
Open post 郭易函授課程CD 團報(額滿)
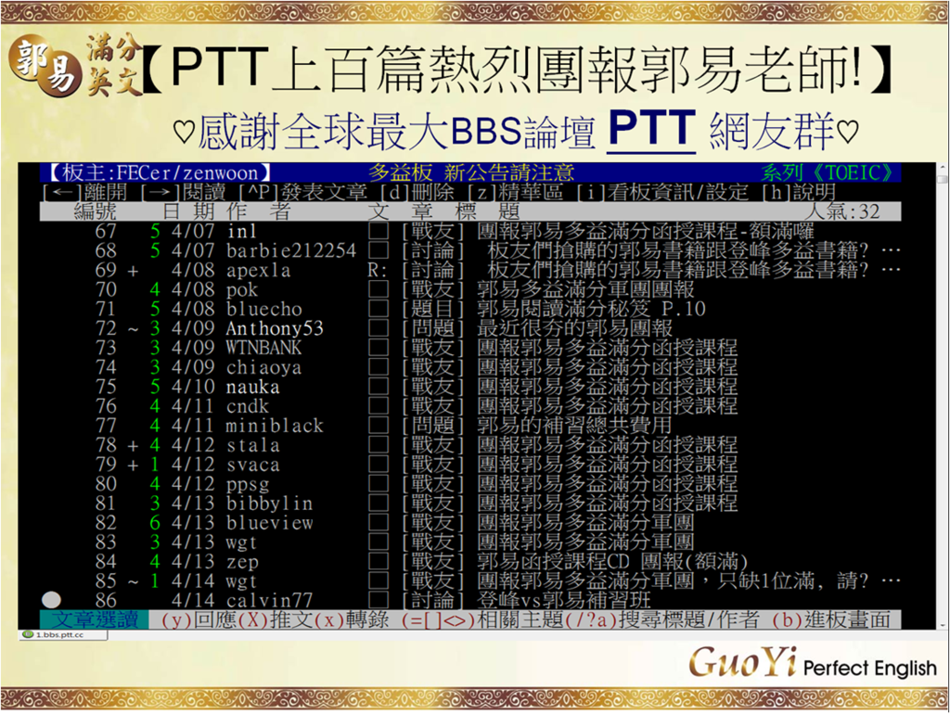tap(612, 561)
